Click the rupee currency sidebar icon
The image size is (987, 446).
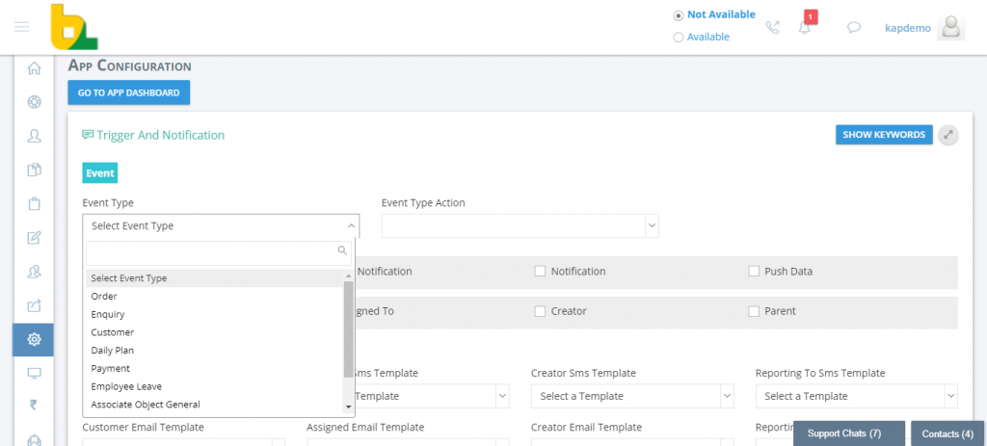tap(34, 405)
